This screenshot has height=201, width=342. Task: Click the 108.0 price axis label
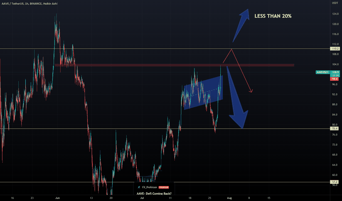point(335,54)
